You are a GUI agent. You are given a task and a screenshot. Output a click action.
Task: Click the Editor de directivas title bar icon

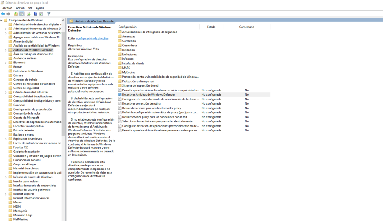(x=2, y=3)
